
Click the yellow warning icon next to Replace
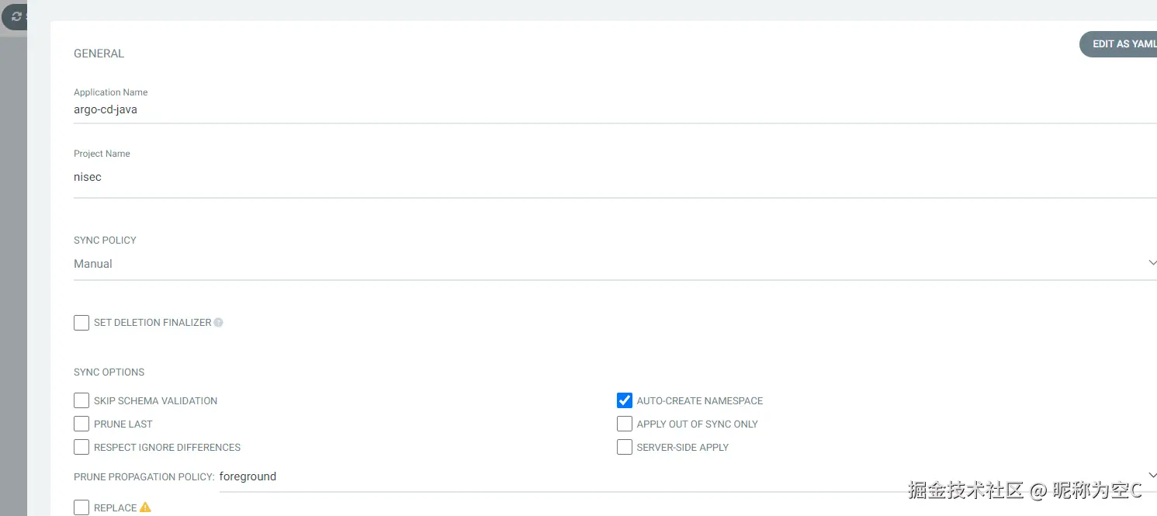tap(145, 507)
